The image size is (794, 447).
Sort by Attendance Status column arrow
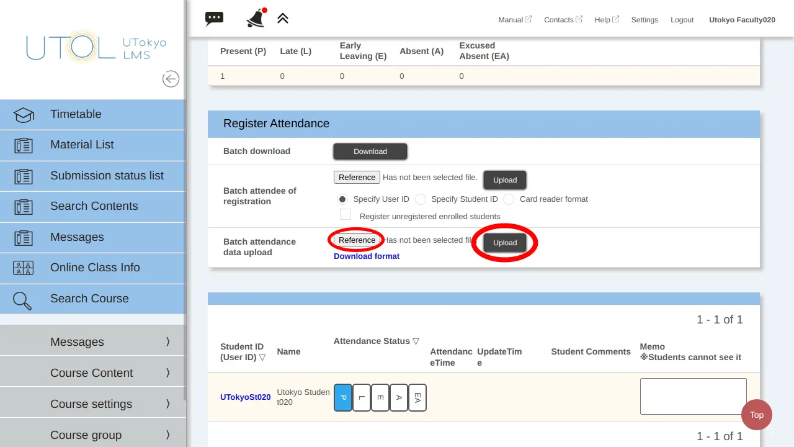416,341
